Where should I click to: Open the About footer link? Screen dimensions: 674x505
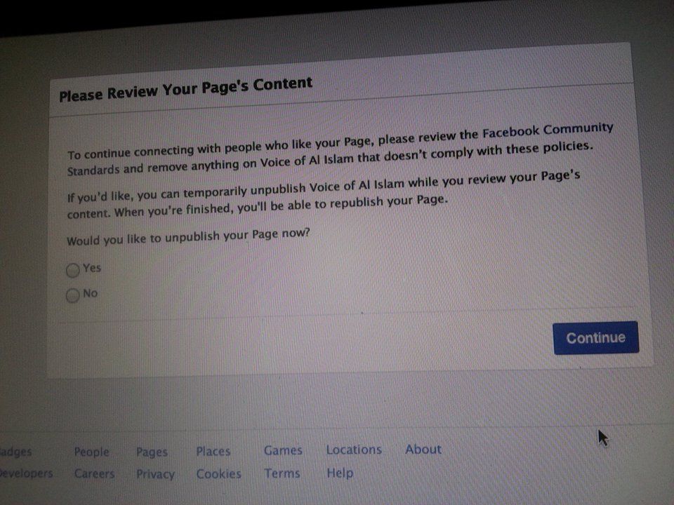(x=423, y=449)
